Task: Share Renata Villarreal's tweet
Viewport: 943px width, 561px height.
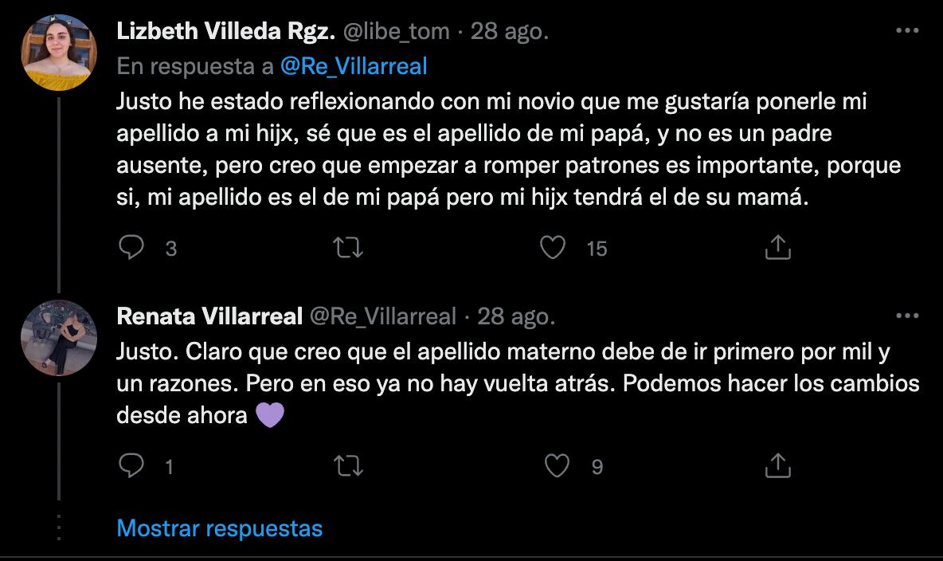Action: click(x=777, y=465)
